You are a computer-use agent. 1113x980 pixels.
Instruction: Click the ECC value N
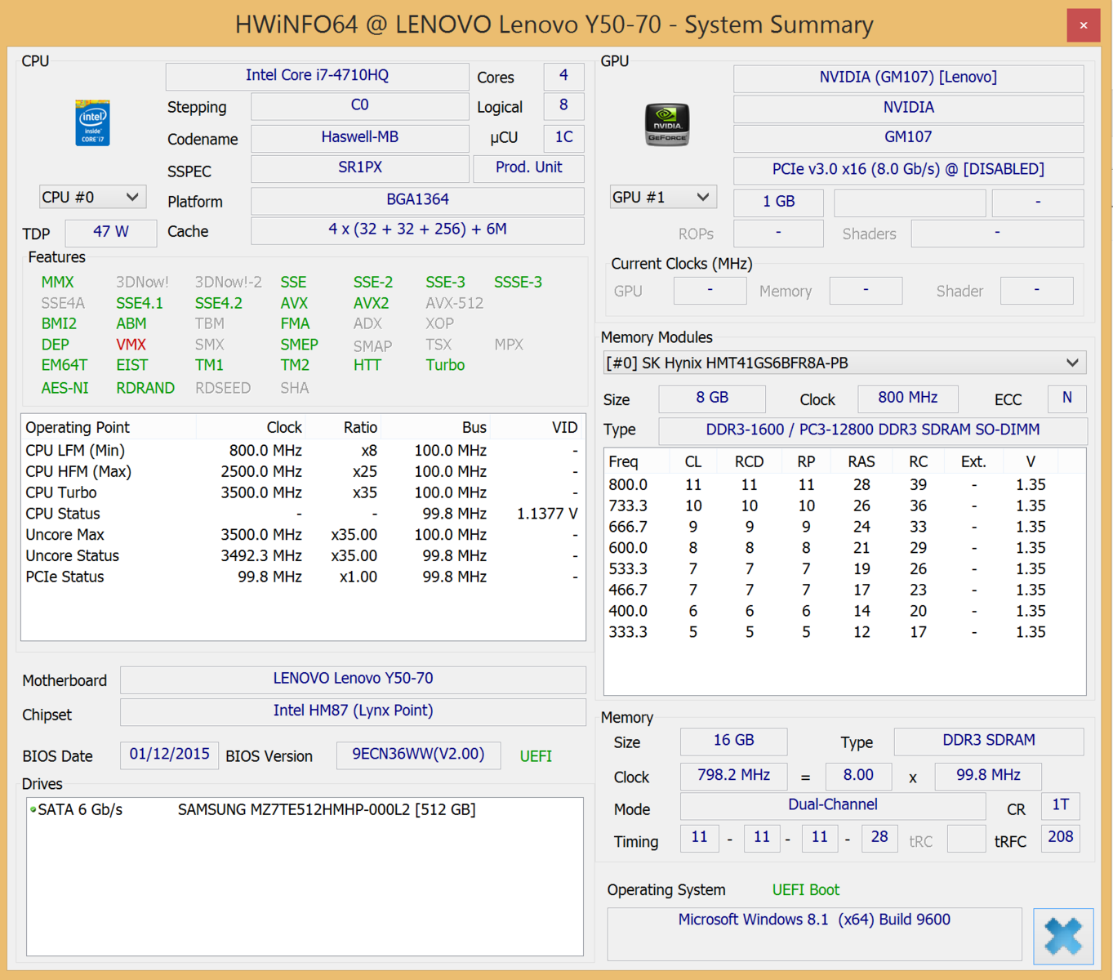click(1066, 399)
